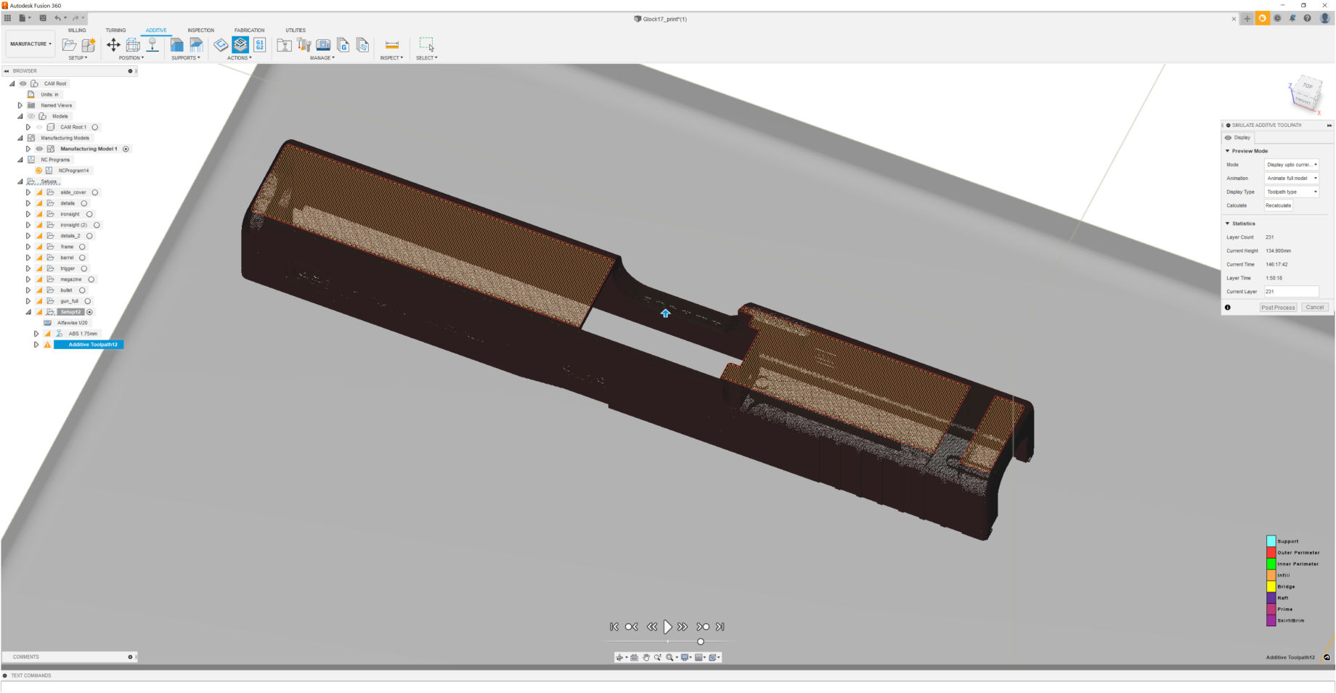The image size is (1336, 693).
Task: Play the toolpath simulation
Action: tap(667, 627)
